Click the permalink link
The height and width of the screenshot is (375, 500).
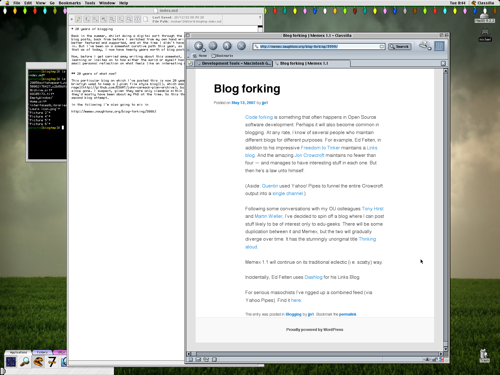point(347,314)
